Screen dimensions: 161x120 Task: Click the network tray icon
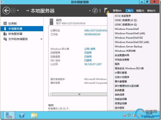tap(129, 115)
